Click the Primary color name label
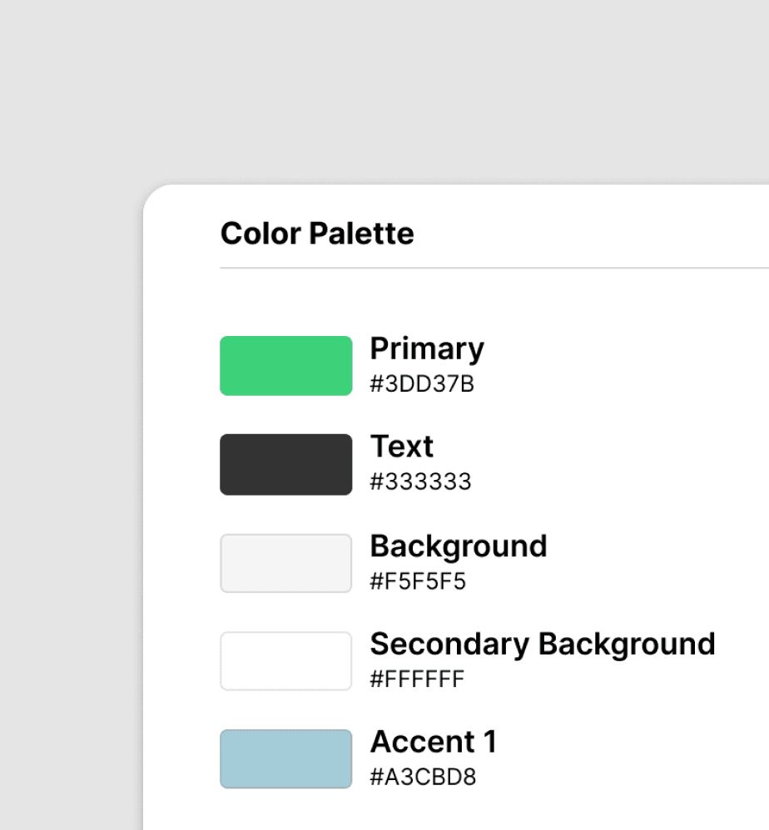 (426, 349)
